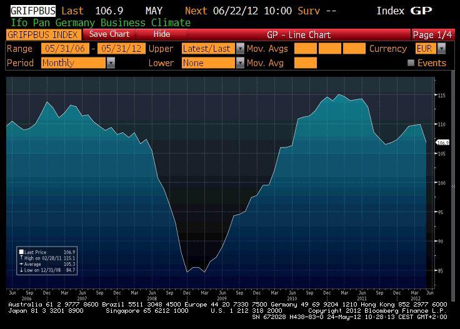This screenshot has width=460, height=329.
Task: Click the Low on 12/31/08 legend row
Action: coord(47,270)
